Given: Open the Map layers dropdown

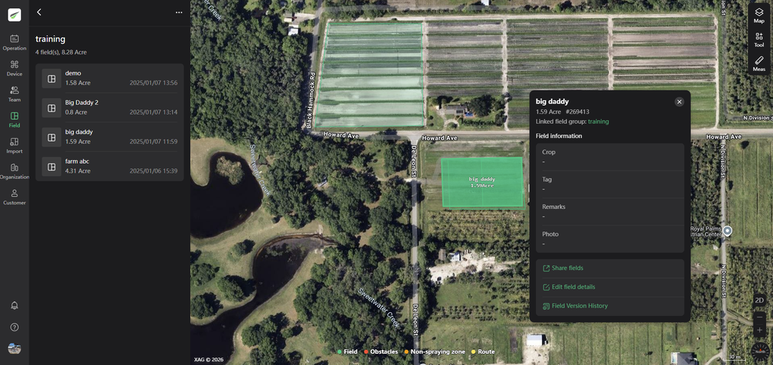Looking at the screenshot, I should coord(759,15).
